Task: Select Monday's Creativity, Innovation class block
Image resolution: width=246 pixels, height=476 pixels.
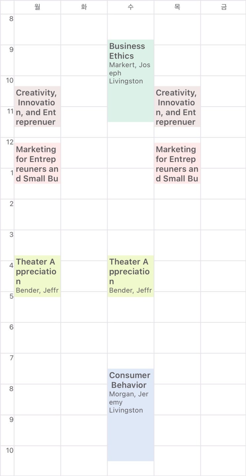Action: (37, 107)
